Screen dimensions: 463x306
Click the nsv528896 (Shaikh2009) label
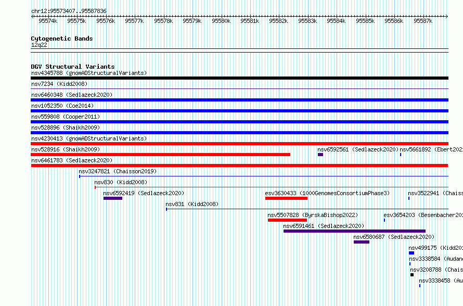tap(66, 127)
